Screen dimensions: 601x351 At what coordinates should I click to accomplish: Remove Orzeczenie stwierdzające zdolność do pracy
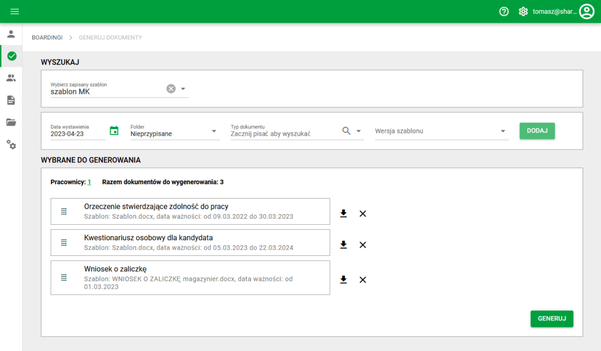[x=363, y=214]
